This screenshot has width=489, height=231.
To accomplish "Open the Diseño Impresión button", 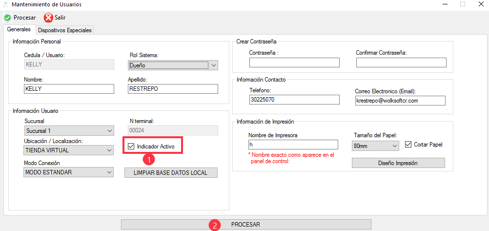I will pyautogui.click(x=398, y=163).
